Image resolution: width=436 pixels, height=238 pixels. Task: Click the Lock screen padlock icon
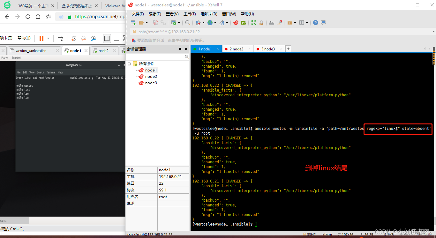261,23
